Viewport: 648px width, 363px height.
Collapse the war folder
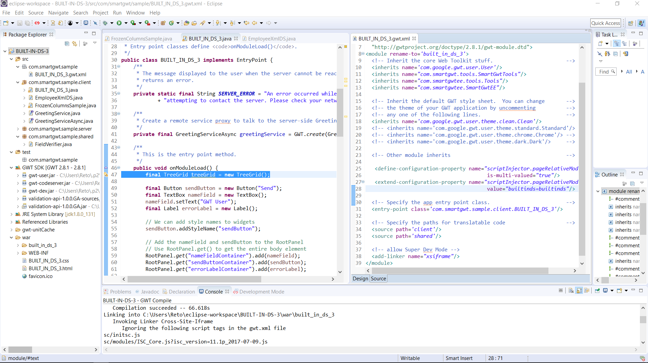11,238
